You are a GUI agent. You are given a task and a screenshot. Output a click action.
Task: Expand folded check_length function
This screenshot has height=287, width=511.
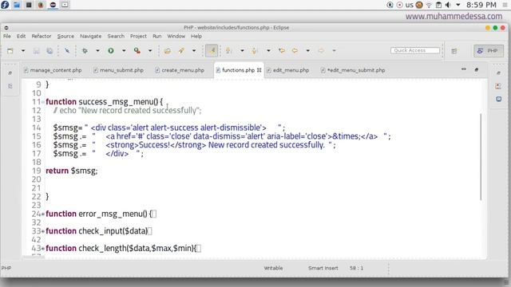coord(42,249)
